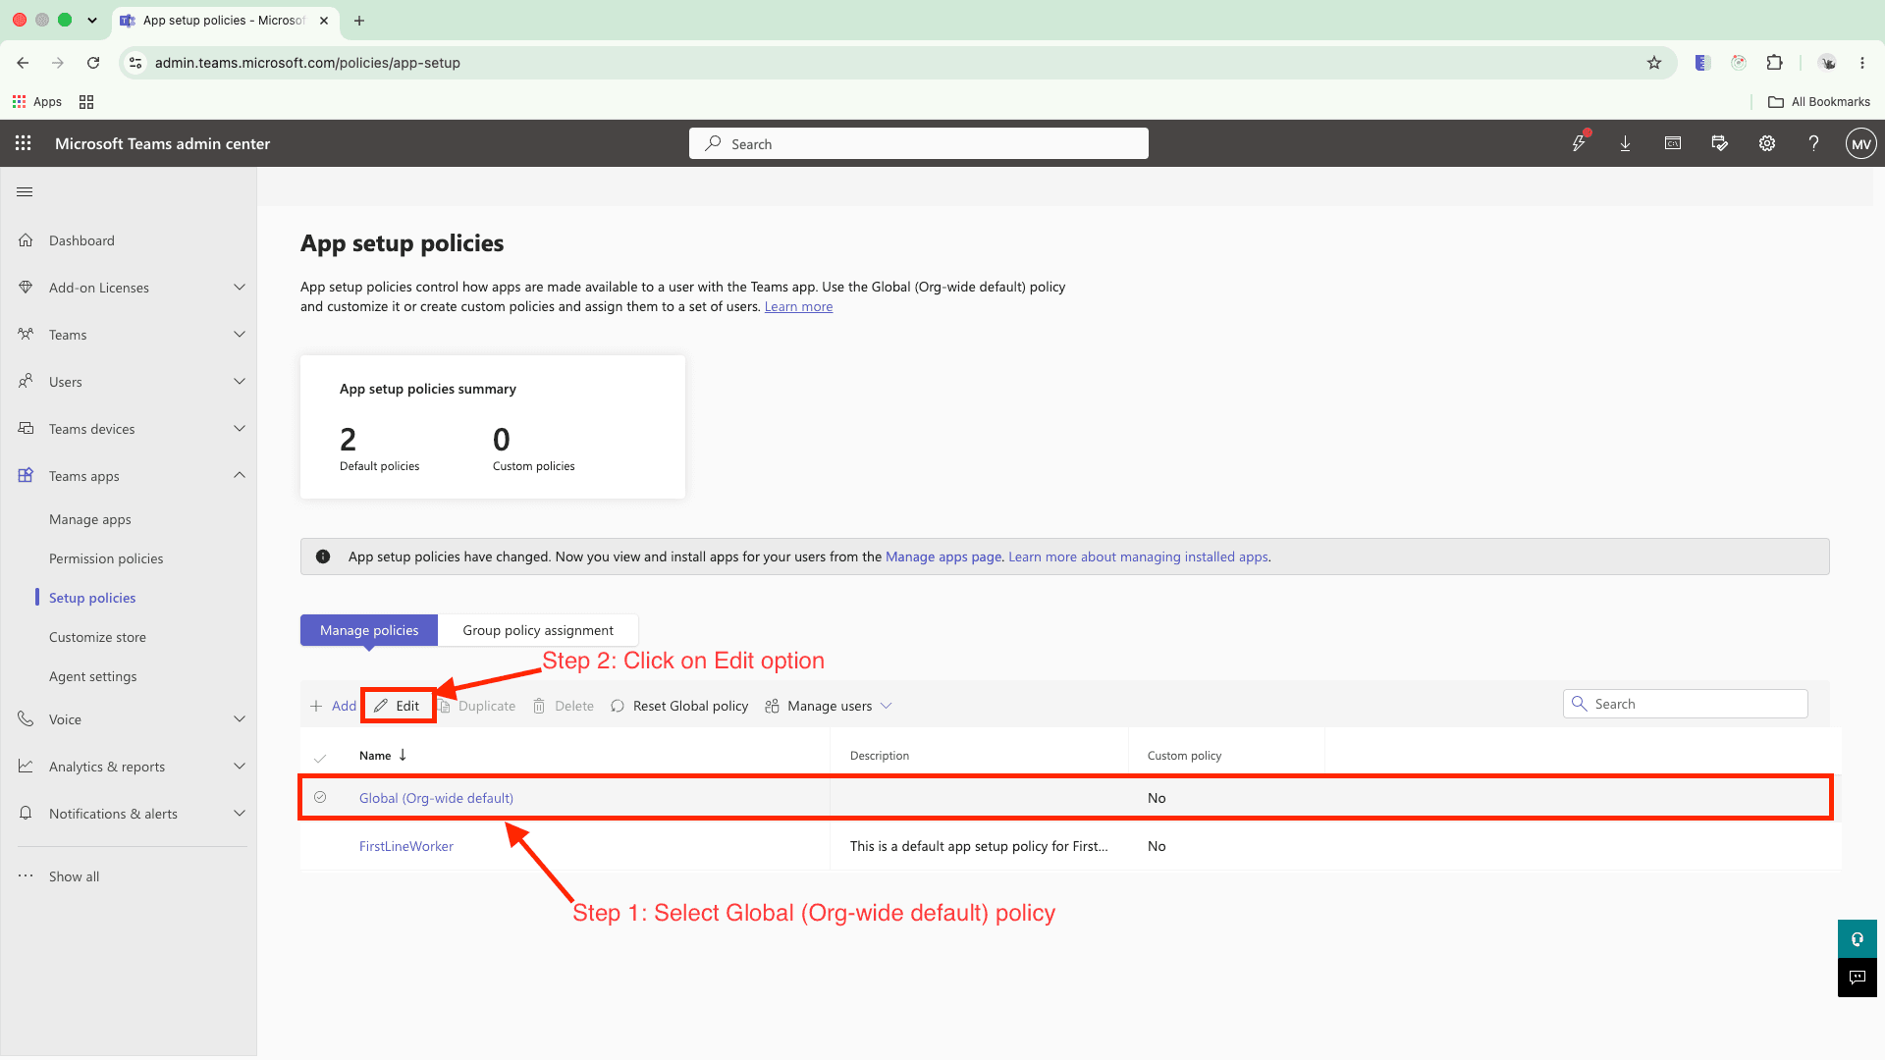Select Setup policies in the sidebar

click(92, 598)
